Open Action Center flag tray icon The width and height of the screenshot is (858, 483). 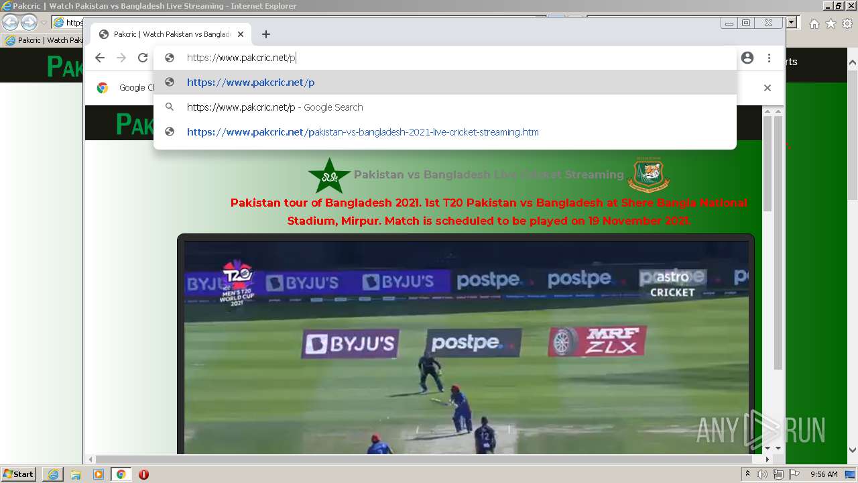point(794,474)
